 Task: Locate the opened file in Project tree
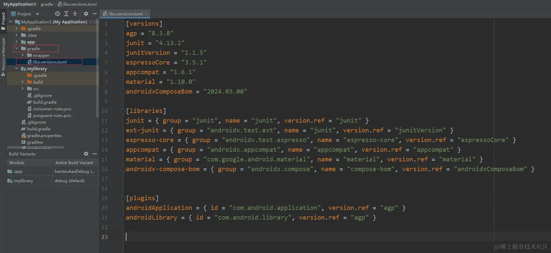[x=58, y=14]
